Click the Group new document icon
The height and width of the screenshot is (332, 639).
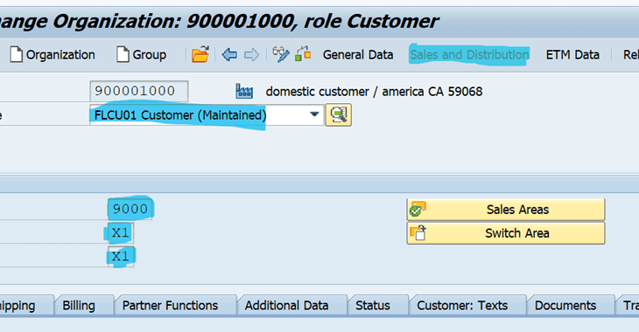pos(123,54)
